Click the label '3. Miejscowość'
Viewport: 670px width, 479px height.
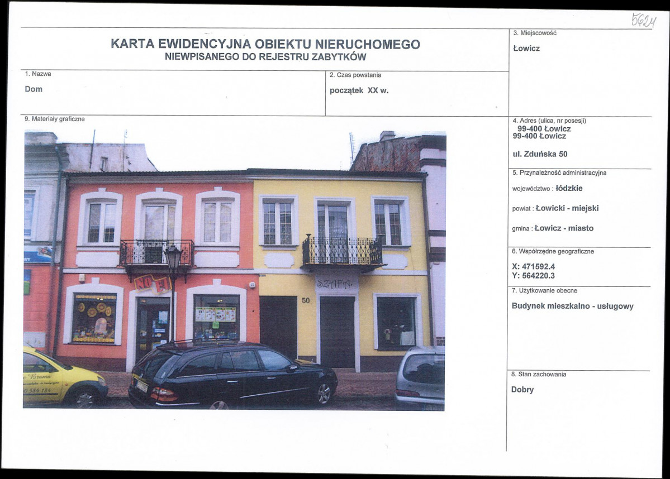click(x=535, y=33)
